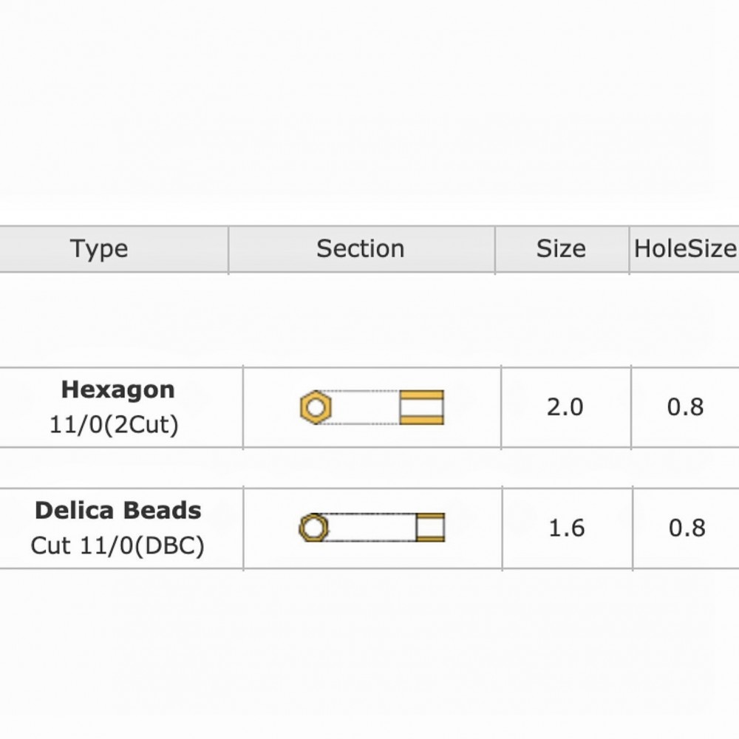Select the Section column header
This screenshot has height=739, width=739.
[361, 249]
